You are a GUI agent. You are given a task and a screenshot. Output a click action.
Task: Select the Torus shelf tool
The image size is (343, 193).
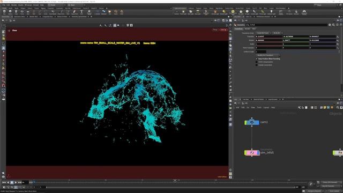tap(22, 12)
